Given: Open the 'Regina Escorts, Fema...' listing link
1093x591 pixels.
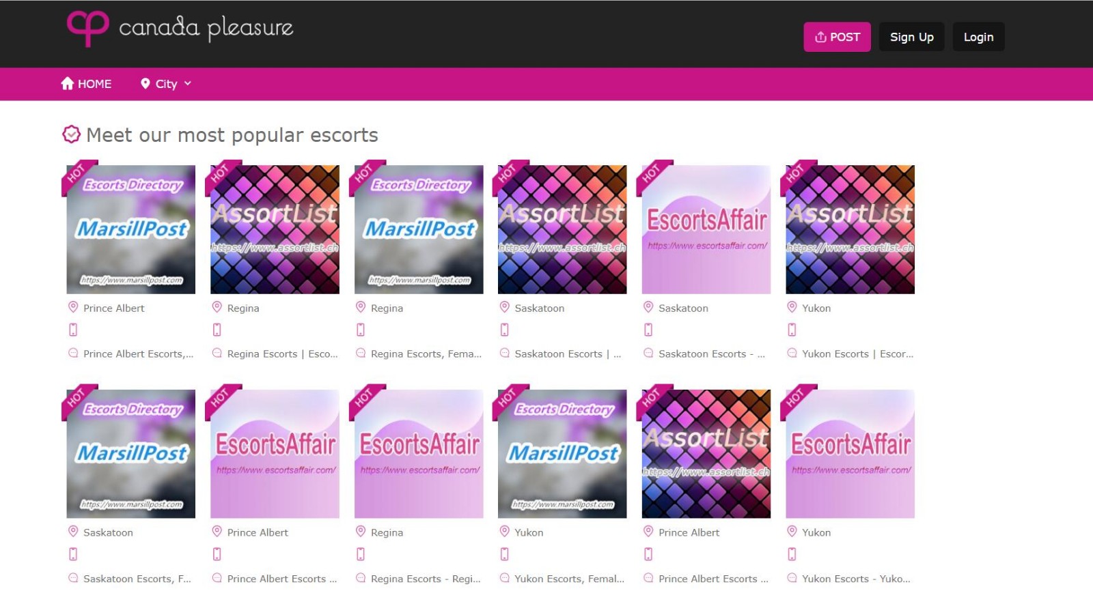Looking at the screenshot, I should coord(426,354).
